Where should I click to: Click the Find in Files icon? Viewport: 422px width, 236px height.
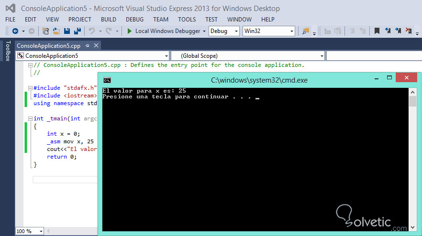(x=306, y=31)
